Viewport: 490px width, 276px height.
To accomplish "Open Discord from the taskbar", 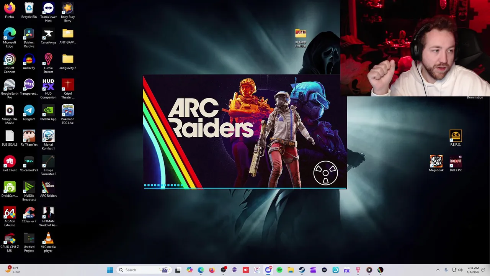I will point(268,270).
